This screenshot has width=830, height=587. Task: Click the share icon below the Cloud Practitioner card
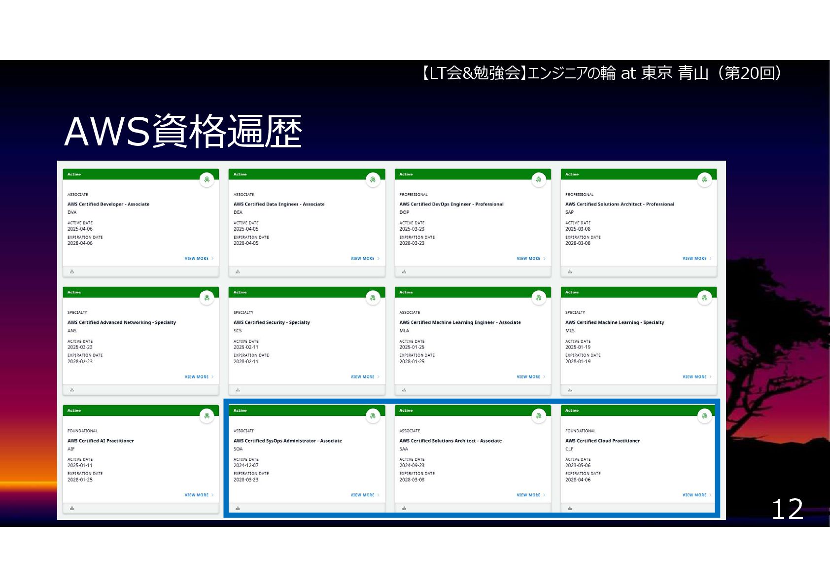tap(570, 508)
